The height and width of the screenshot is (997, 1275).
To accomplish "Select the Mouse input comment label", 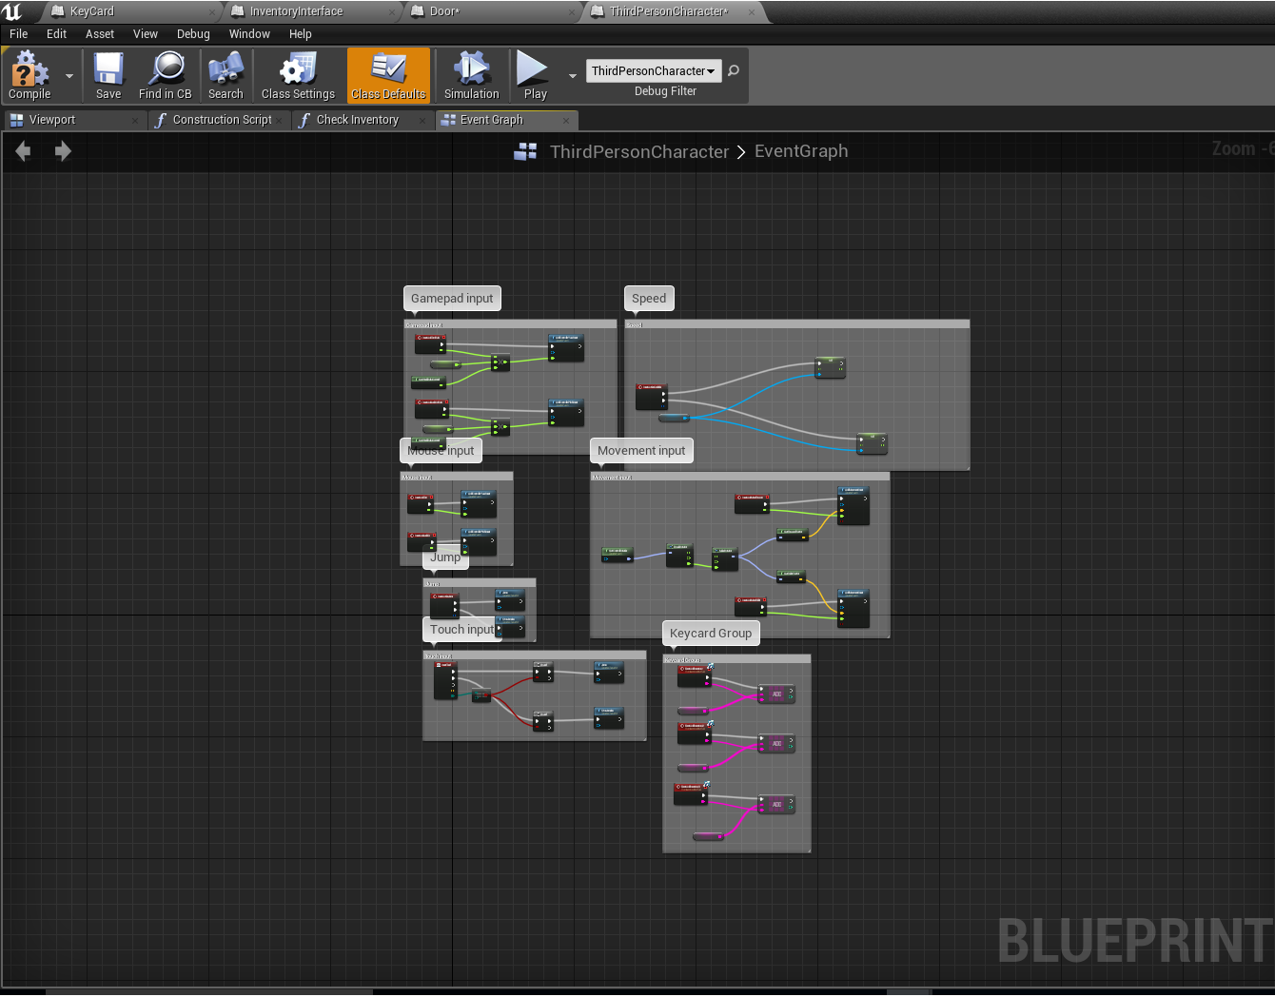I will tap(441, 450).
